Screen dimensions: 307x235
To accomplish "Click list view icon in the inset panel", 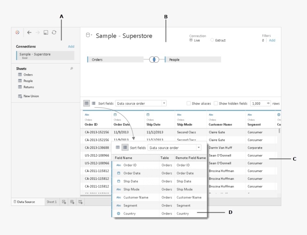I will (x=125, y=147).
